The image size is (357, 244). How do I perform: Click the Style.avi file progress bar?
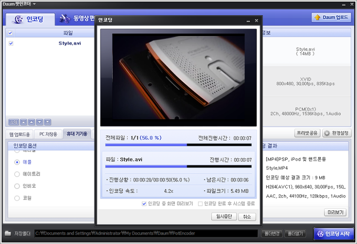pyautogui.click(x=178, y=167)
